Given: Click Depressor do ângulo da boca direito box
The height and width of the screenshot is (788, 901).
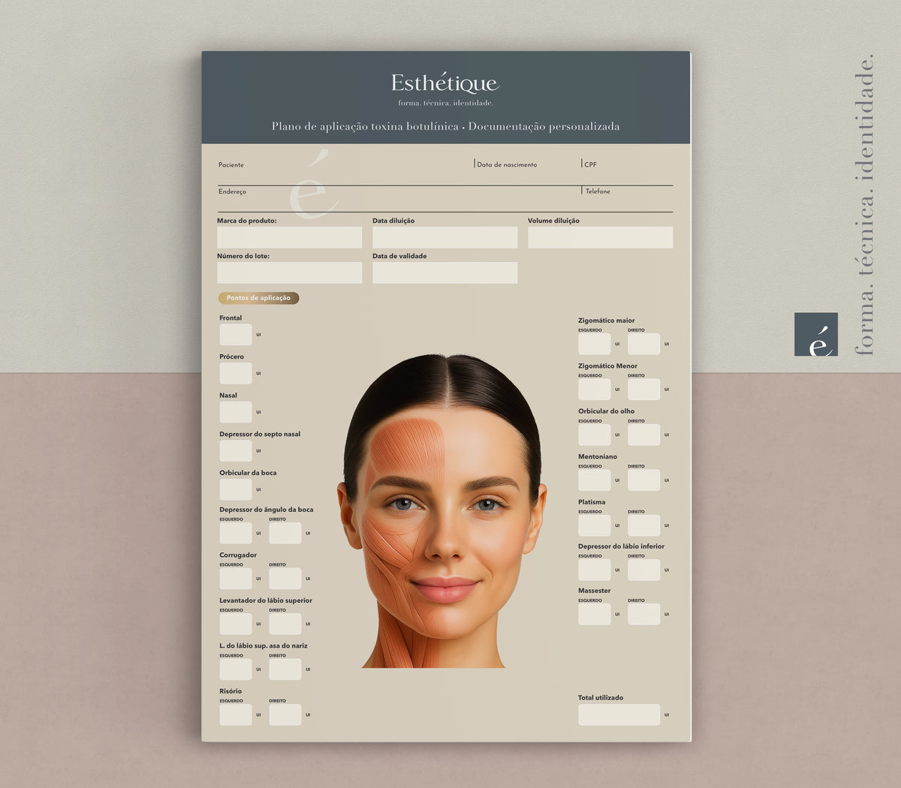Looking at the screenshot, I should coord(285,534).
